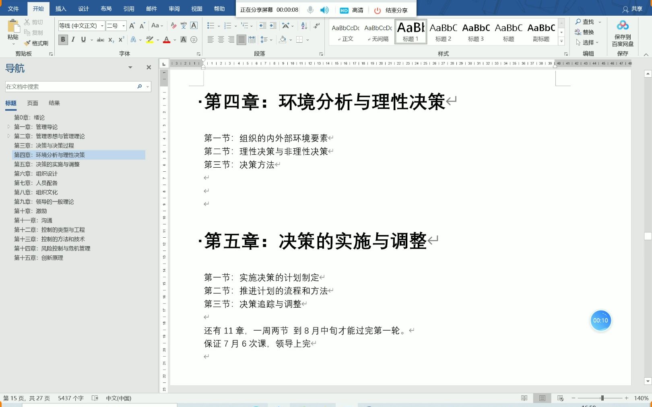Center-align the text
Image resolution: width=652 pixels, height=407 pixels.
click(221, 39)
